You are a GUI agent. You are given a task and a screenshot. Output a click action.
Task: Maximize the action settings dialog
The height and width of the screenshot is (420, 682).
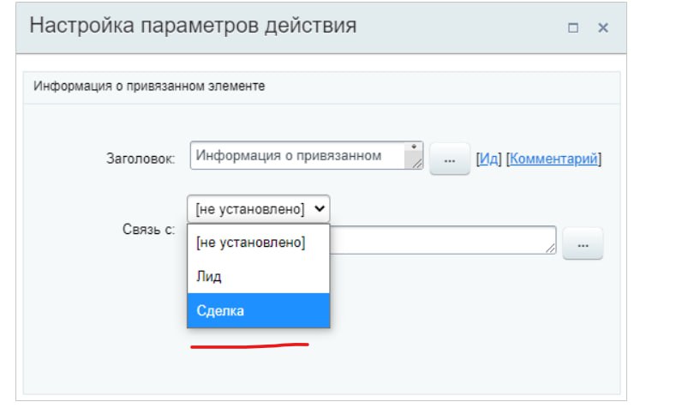click(573, 28)
